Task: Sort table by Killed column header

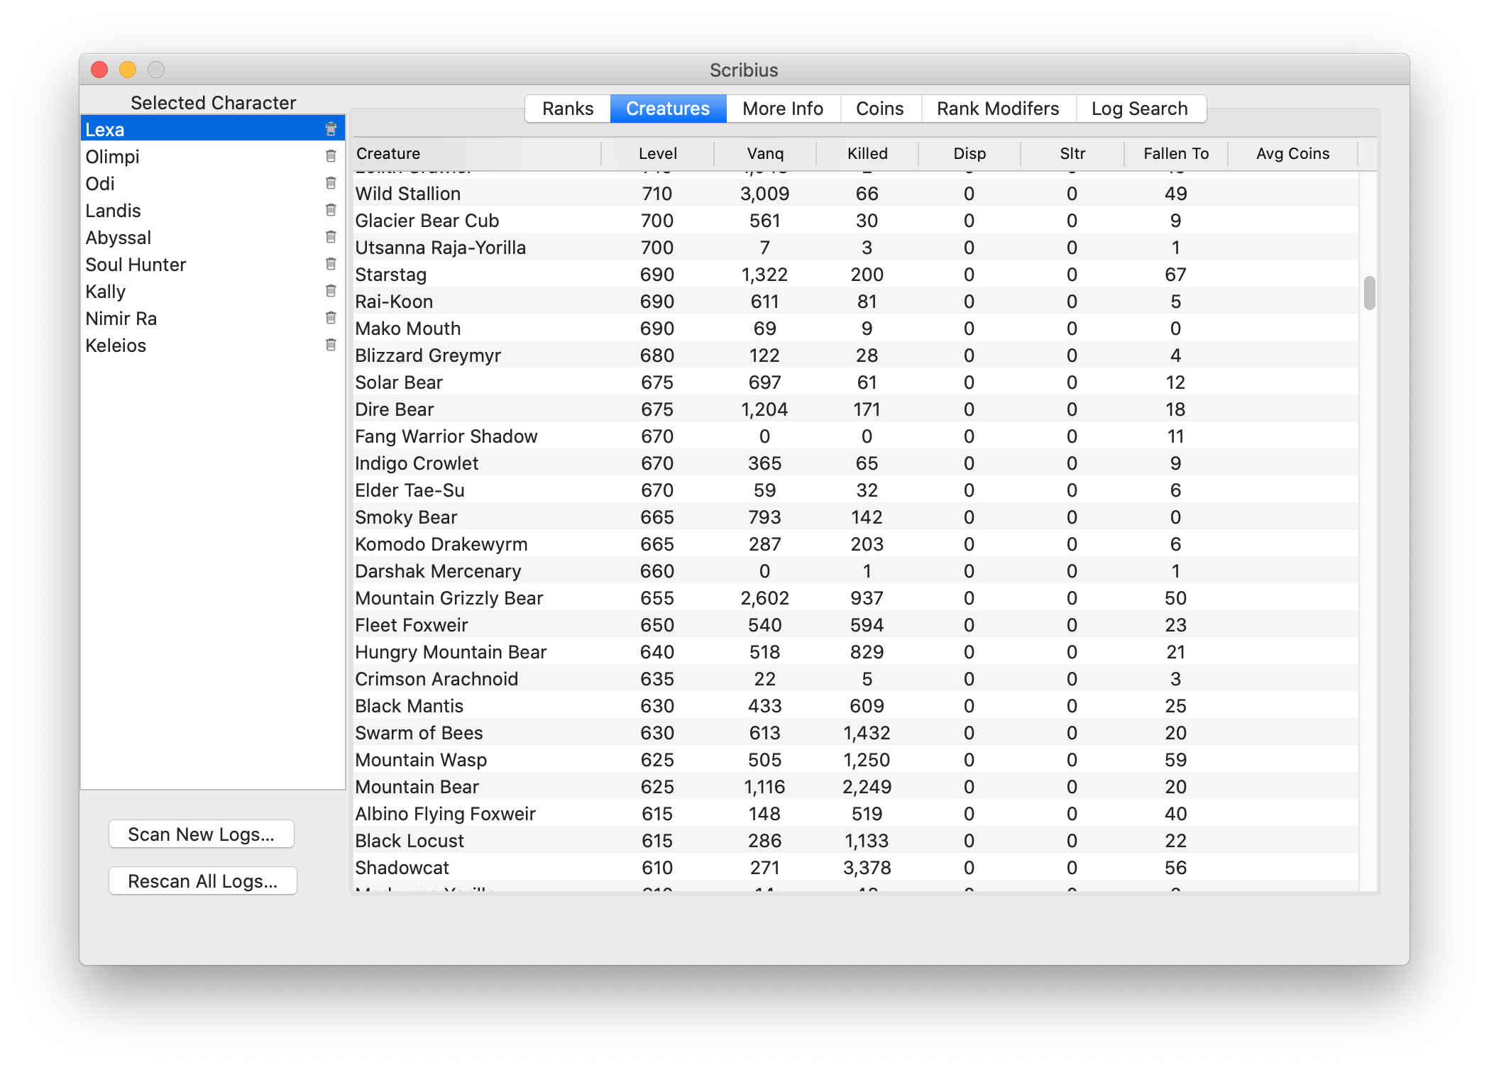Action: [867, 153]
